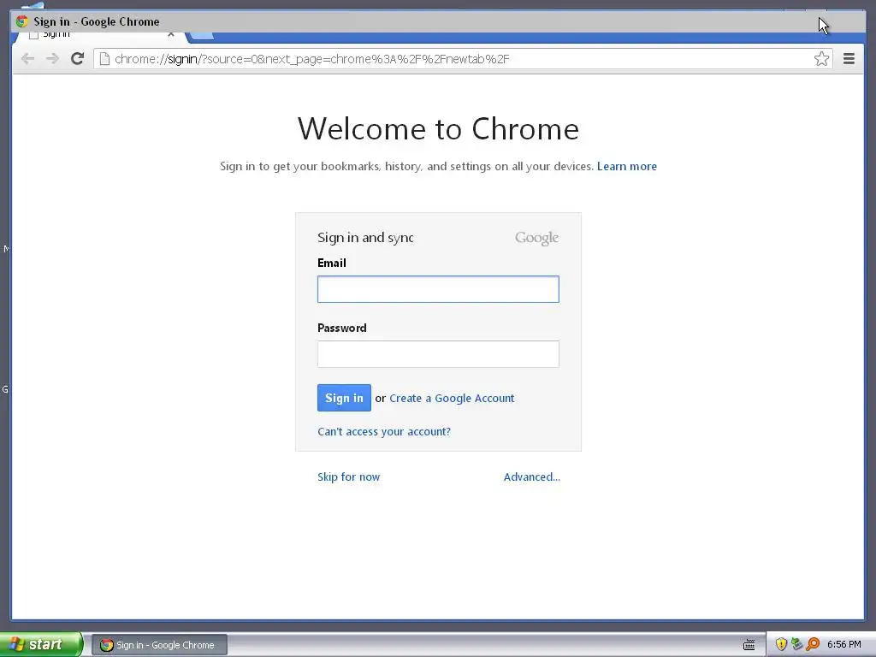This screenshot has width=876, height=657.
Task: Click the keyboard icon in the taskbar
Action: 749,645
